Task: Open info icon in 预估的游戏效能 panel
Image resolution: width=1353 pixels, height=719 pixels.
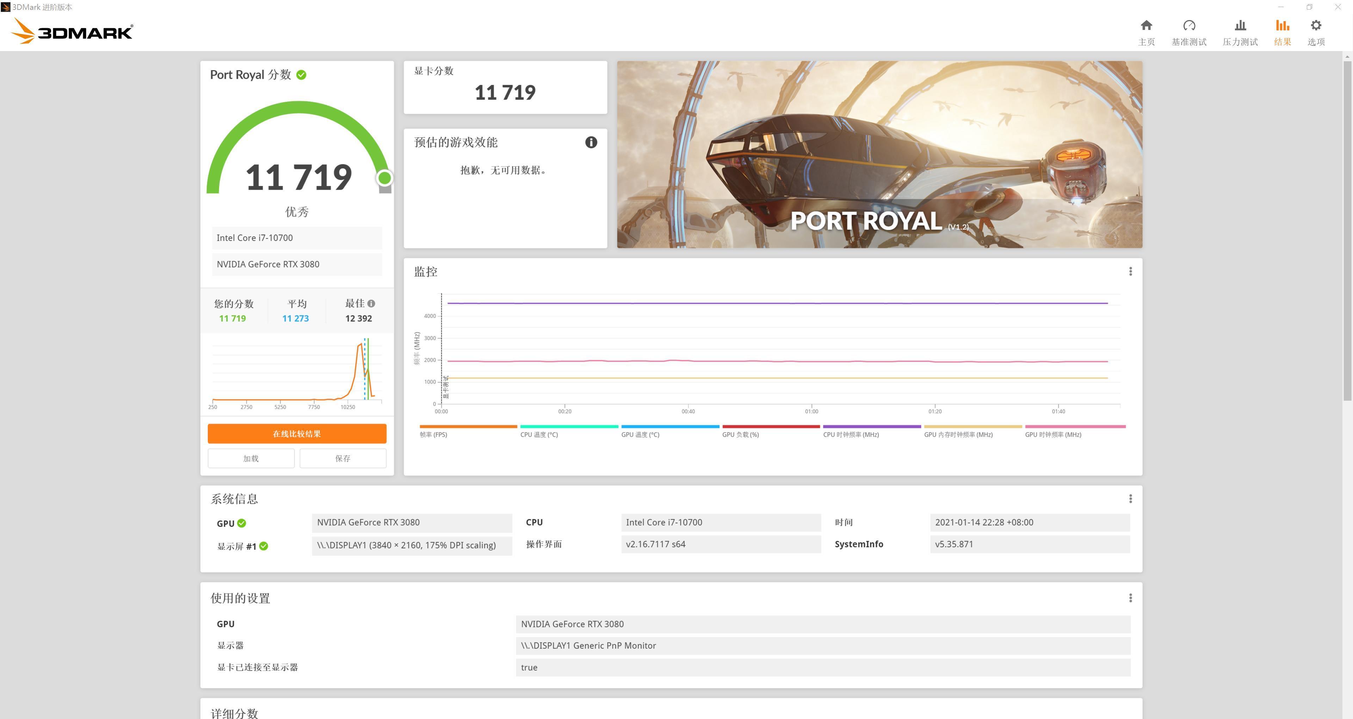Action: coord(591,142)
